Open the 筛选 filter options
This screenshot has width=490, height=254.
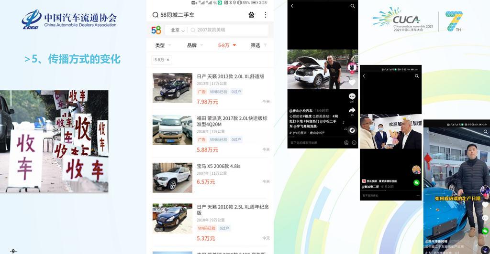259,45
